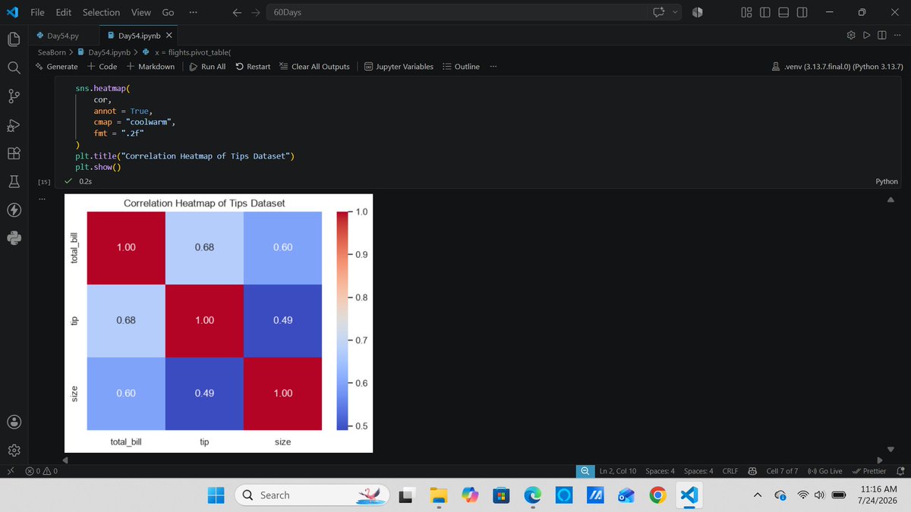Select the SeaBorn breadcrumb
This screenshot has height=512, width=911.
[53, 52]
